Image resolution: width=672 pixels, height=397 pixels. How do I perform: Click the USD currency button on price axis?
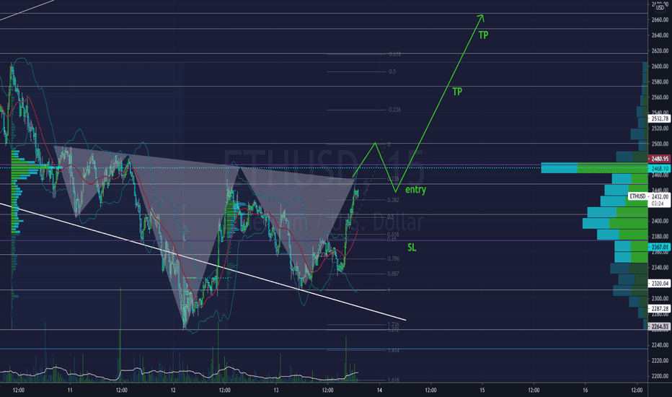(660, 7)
